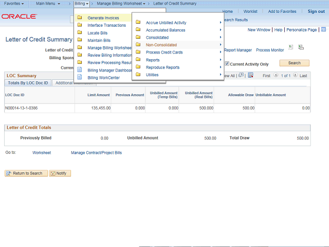Open the Generate Invoices folder
Image resolution: width=329 pixels, height=247 pixels.
pos(103,18)
